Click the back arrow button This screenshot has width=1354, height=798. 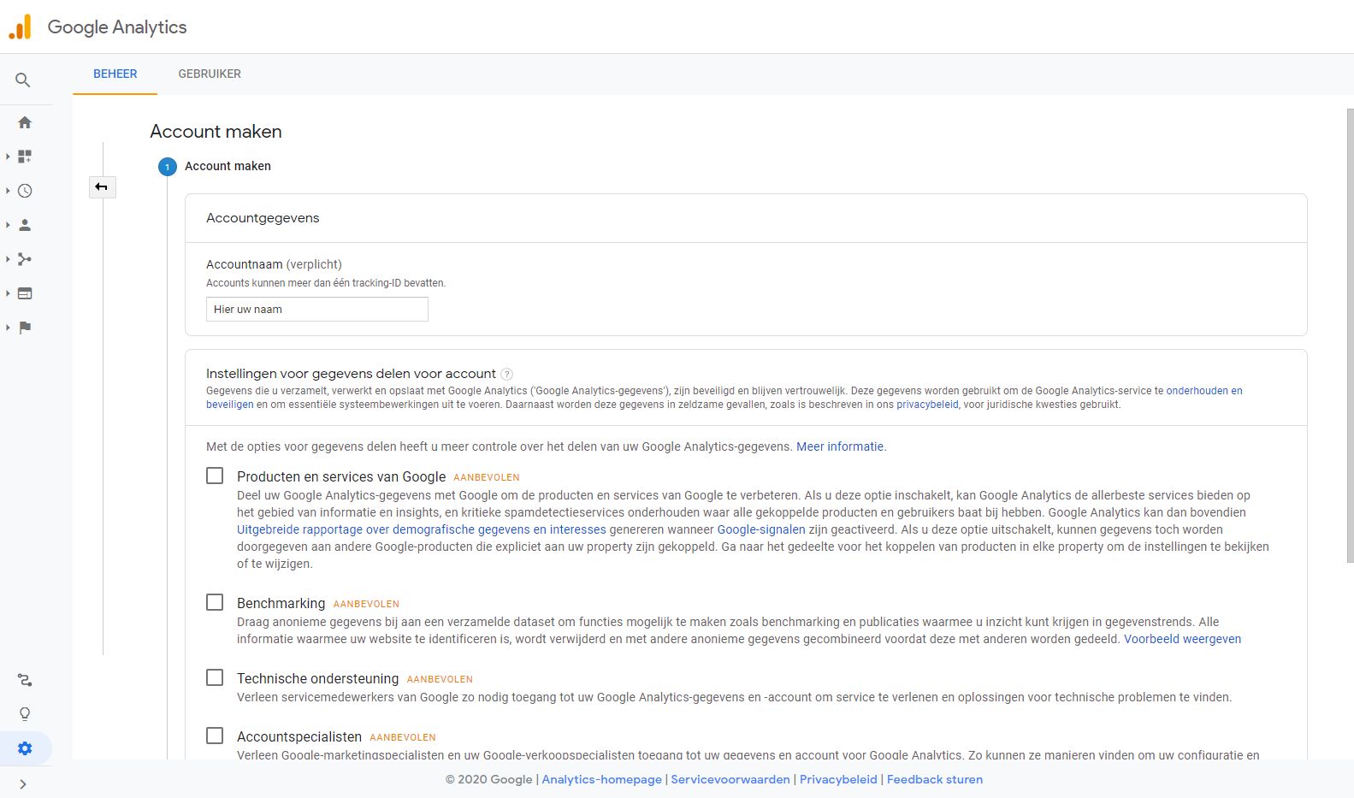(102, 187)
